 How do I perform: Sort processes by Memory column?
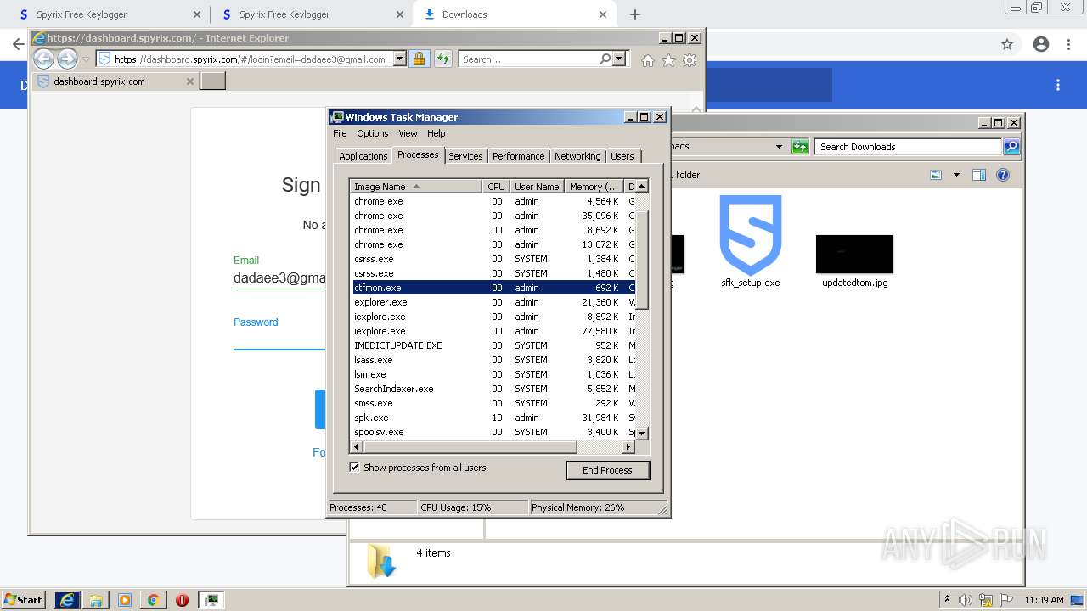(594, 187)
